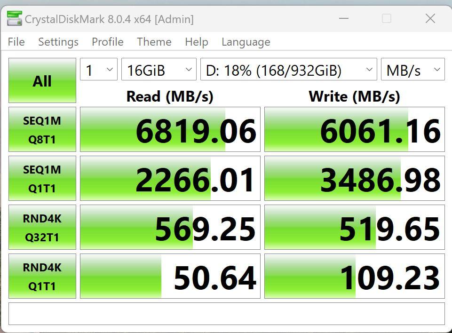Open the File menu

16,42
